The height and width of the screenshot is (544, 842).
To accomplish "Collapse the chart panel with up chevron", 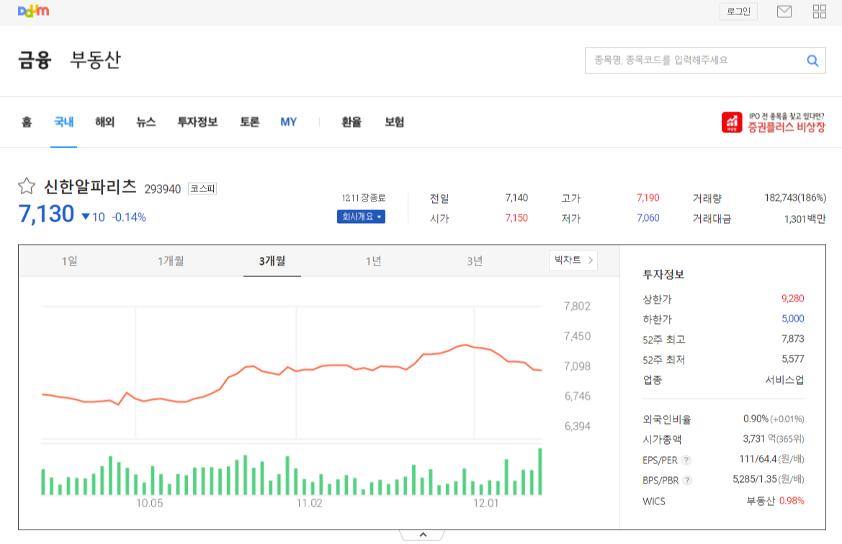I will [423, 535].
